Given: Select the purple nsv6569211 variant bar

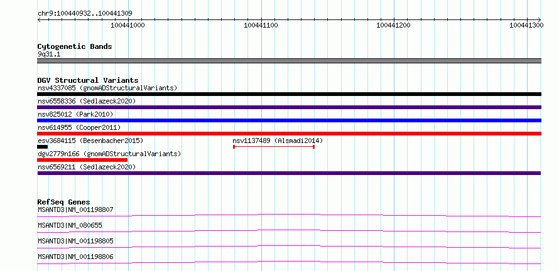Looking at the screenshot, I should [289, 173].
